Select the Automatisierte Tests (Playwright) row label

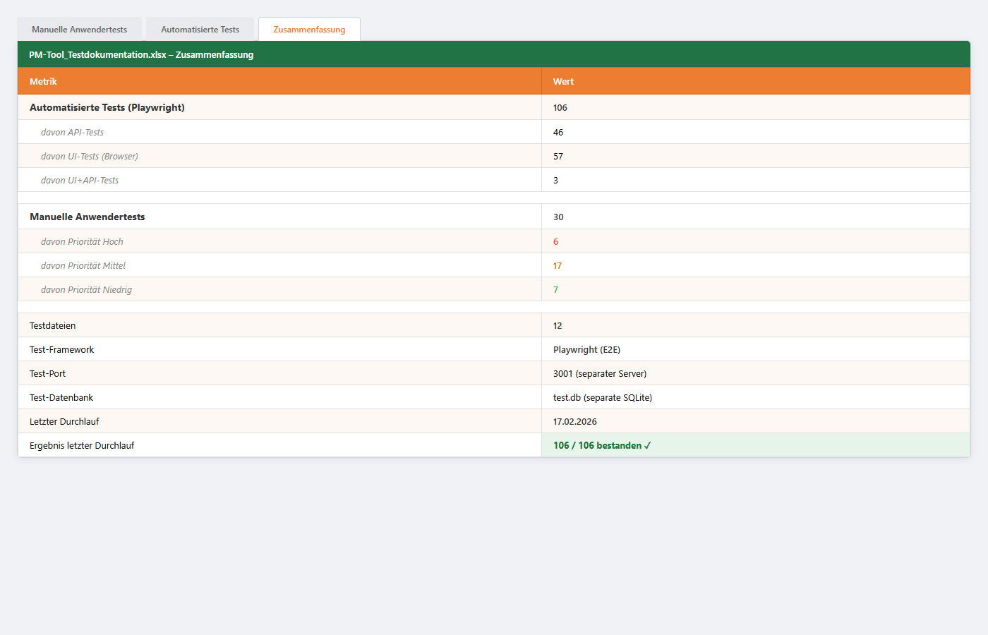(107, 107)
